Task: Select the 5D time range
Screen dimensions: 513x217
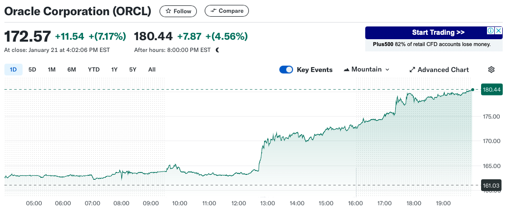Action: click(32, 70)
